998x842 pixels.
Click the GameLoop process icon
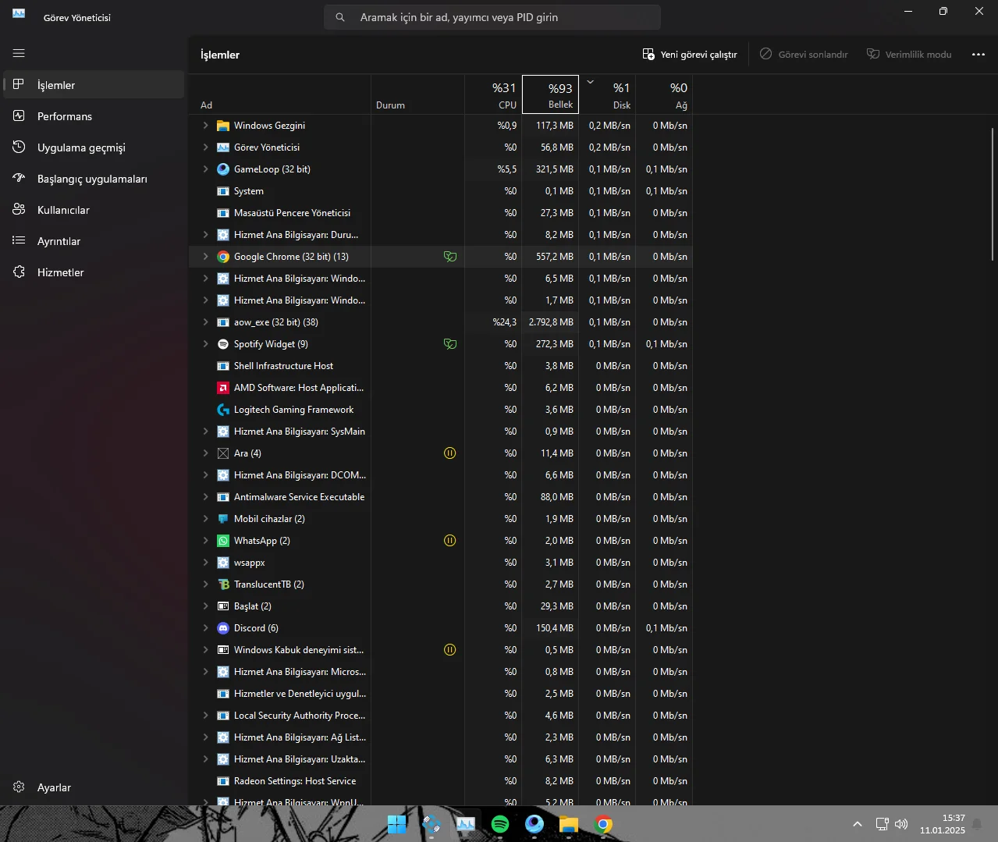[223, 169]
